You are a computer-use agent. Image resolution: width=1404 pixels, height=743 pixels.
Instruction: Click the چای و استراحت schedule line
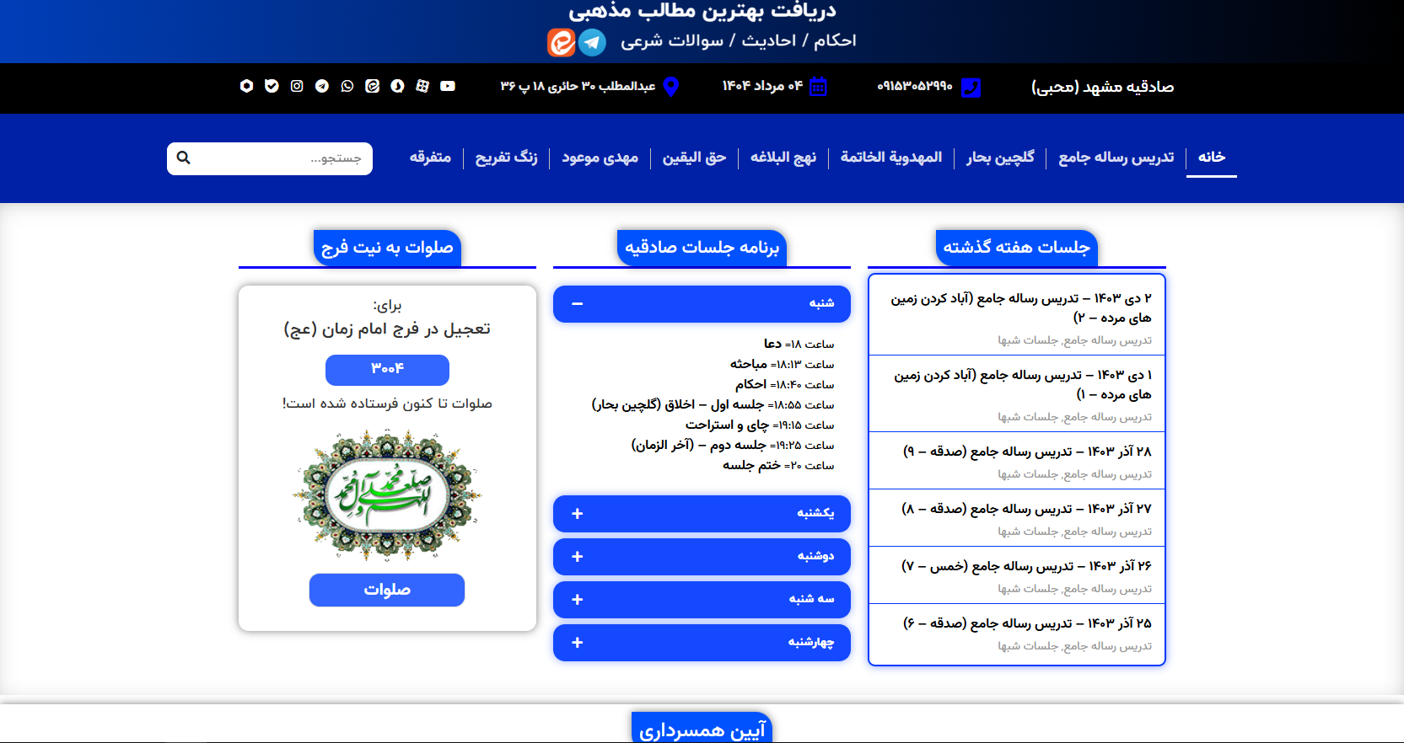click(760, 425)
